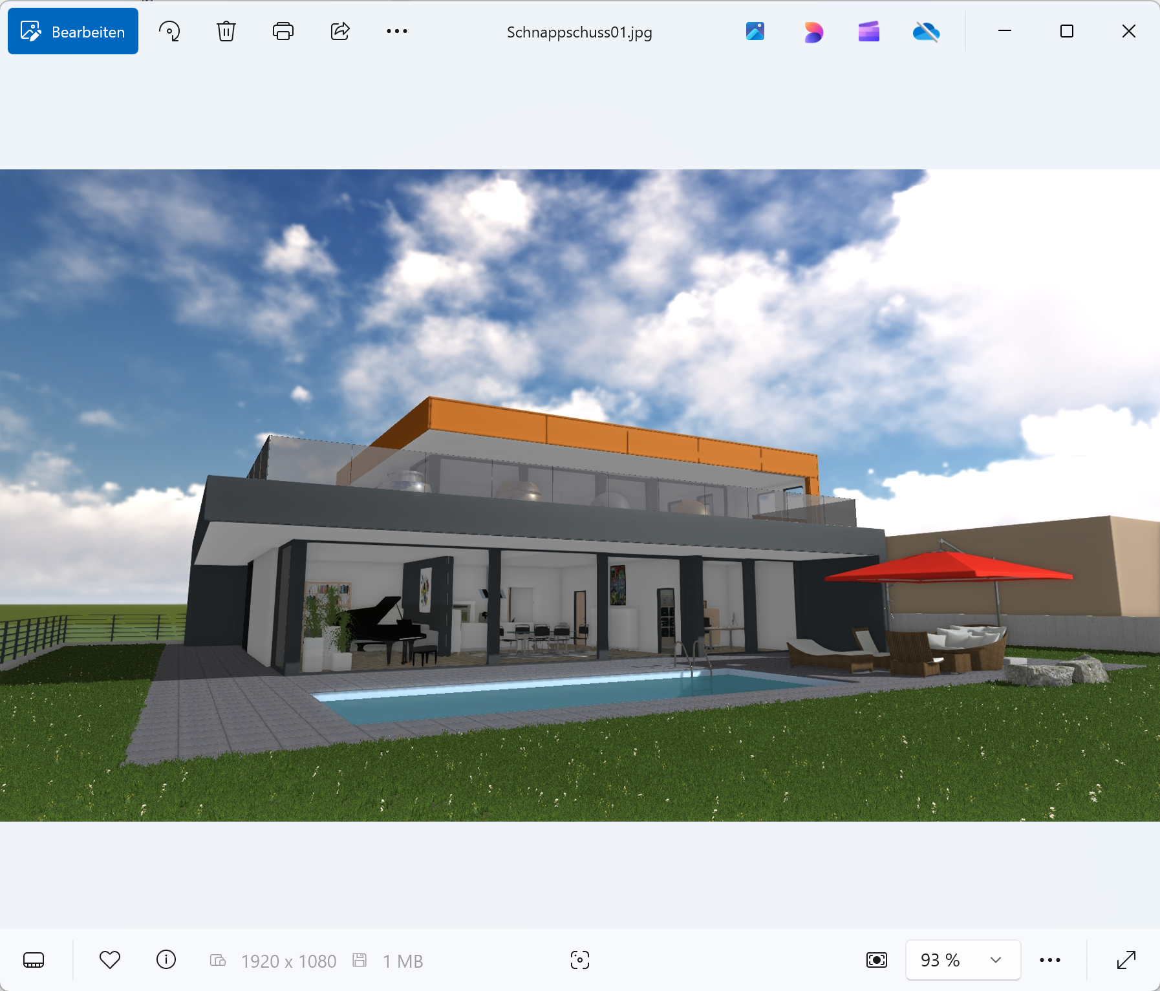Rotate the image Schnappschuss01.jpg
1160x991 pixels.
pyautogui.click(x=168, y=30)
